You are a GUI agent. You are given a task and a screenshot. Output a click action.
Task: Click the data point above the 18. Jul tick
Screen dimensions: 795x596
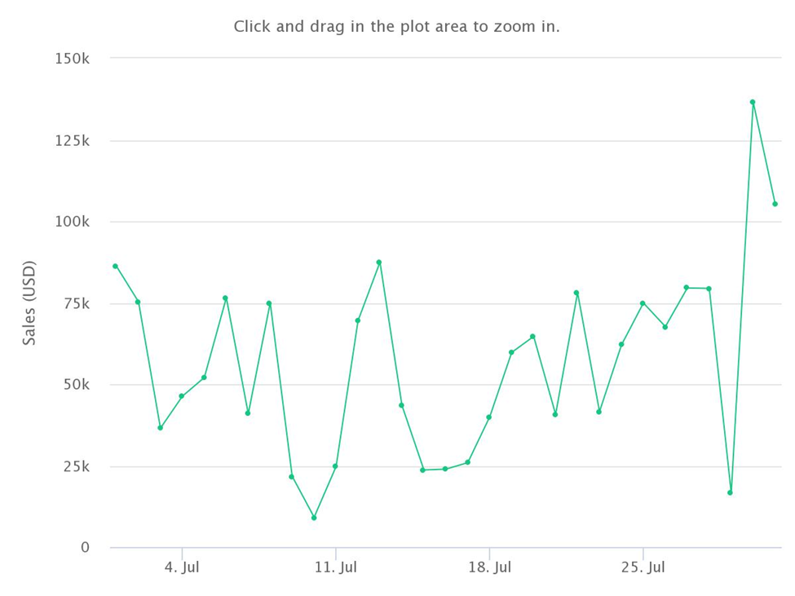pos(488,417)
